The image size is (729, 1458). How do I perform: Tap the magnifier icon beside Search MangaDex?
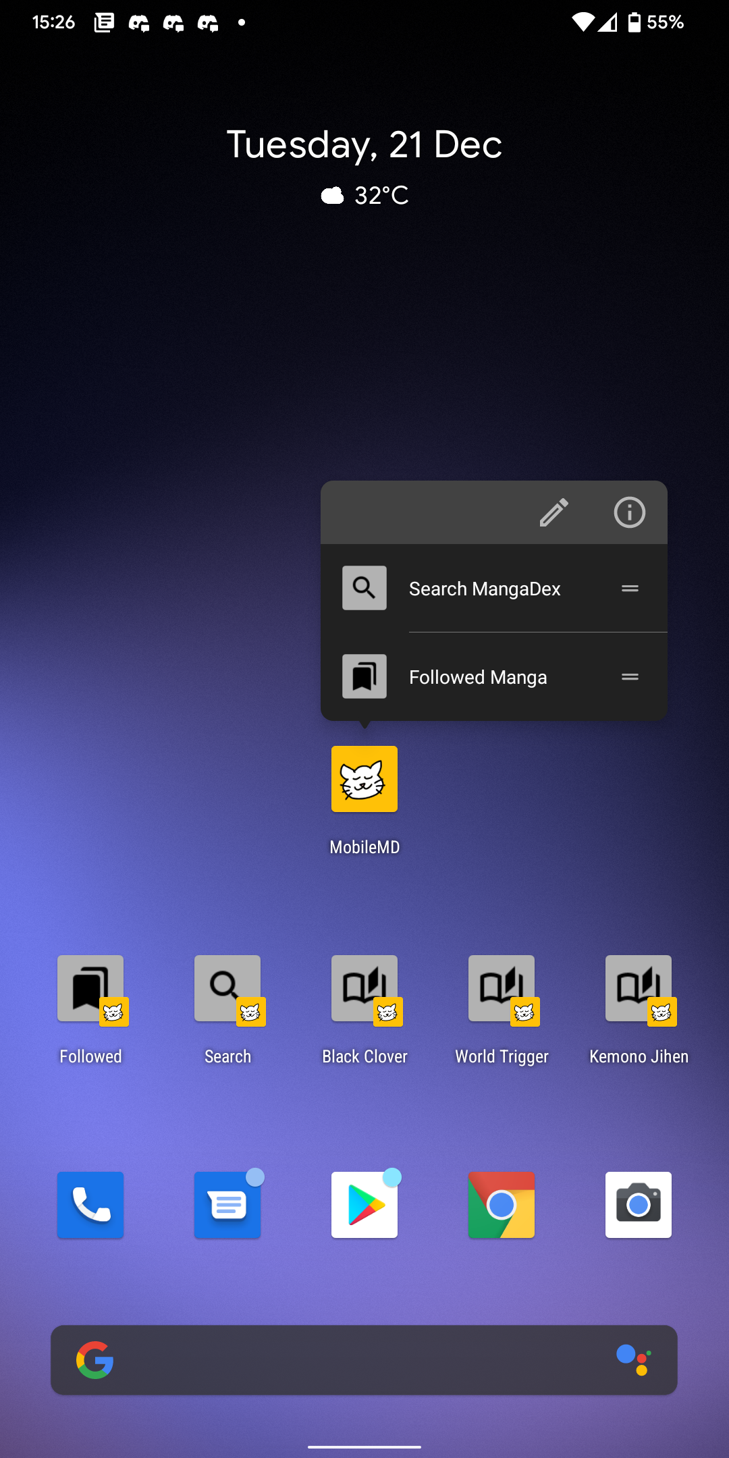tap(364, 588)
